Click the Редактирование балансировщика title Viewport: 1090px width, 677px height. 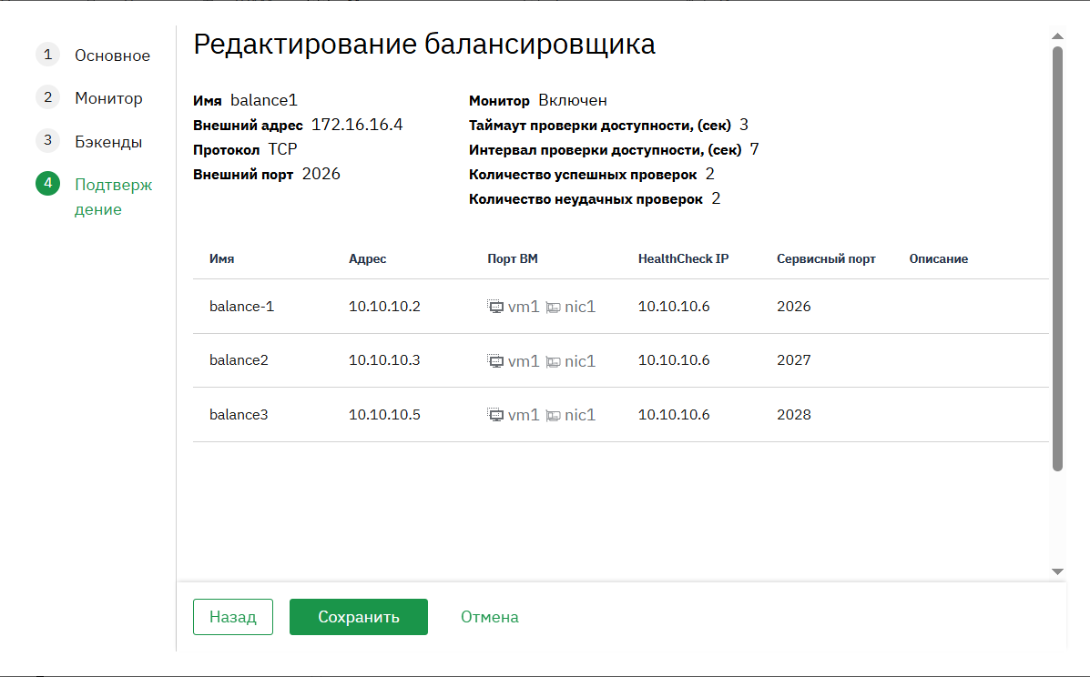(x=424, y=45)
